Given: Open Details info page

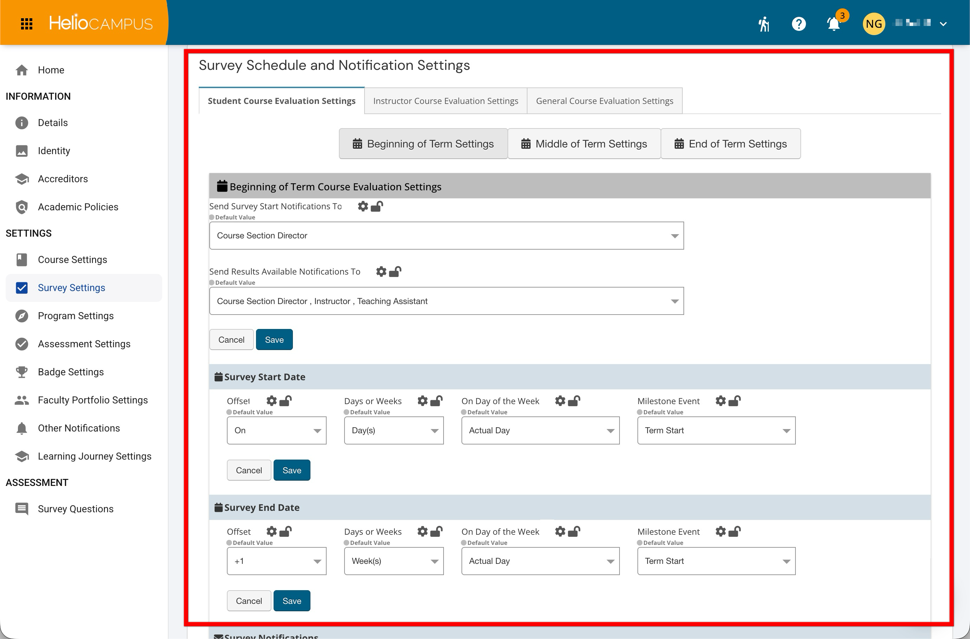Looking at the screenshot, I should 84,123.
